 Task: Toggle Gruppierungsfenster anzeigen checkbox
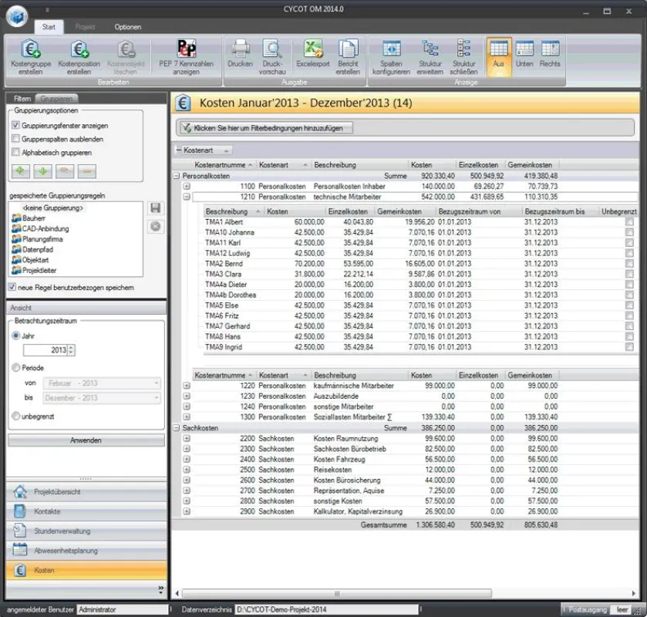(x=15, y=125)
